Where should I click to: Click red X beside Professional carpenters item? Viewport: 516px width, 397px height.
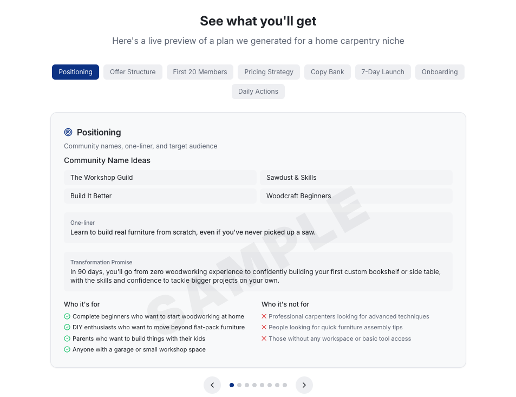click(x=264, y=316)
